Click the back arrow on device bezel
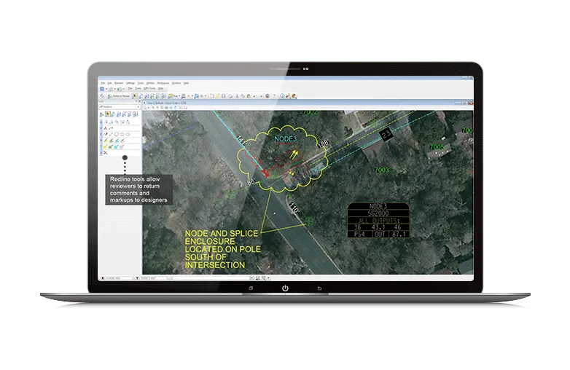 coord(319,288)
